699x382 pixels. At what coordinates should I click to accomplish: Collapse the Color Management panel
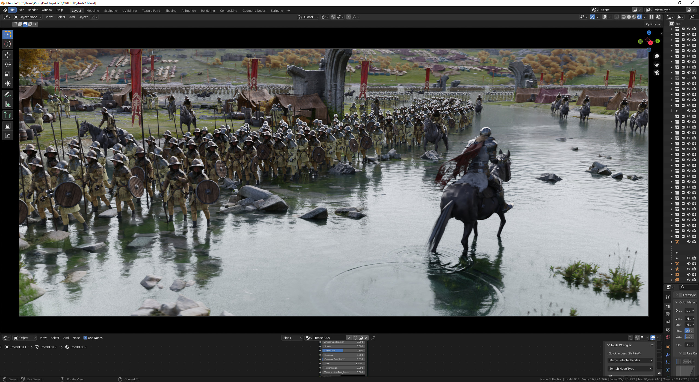click(x=677, y=302)
